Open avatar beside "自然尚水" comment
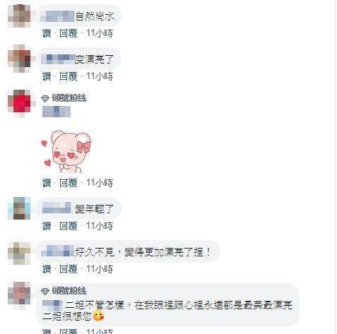337x334 pixels. (19, 16)
